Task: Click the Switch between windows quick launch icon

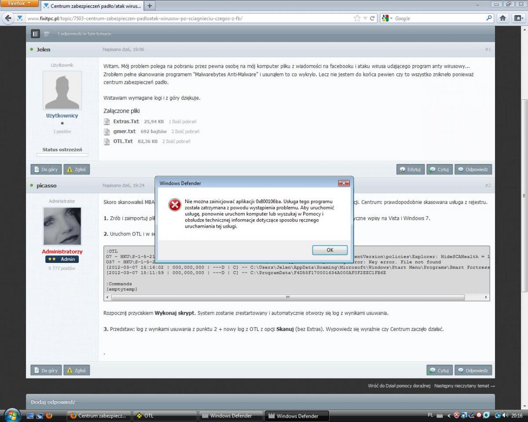Action: [39, 415]
